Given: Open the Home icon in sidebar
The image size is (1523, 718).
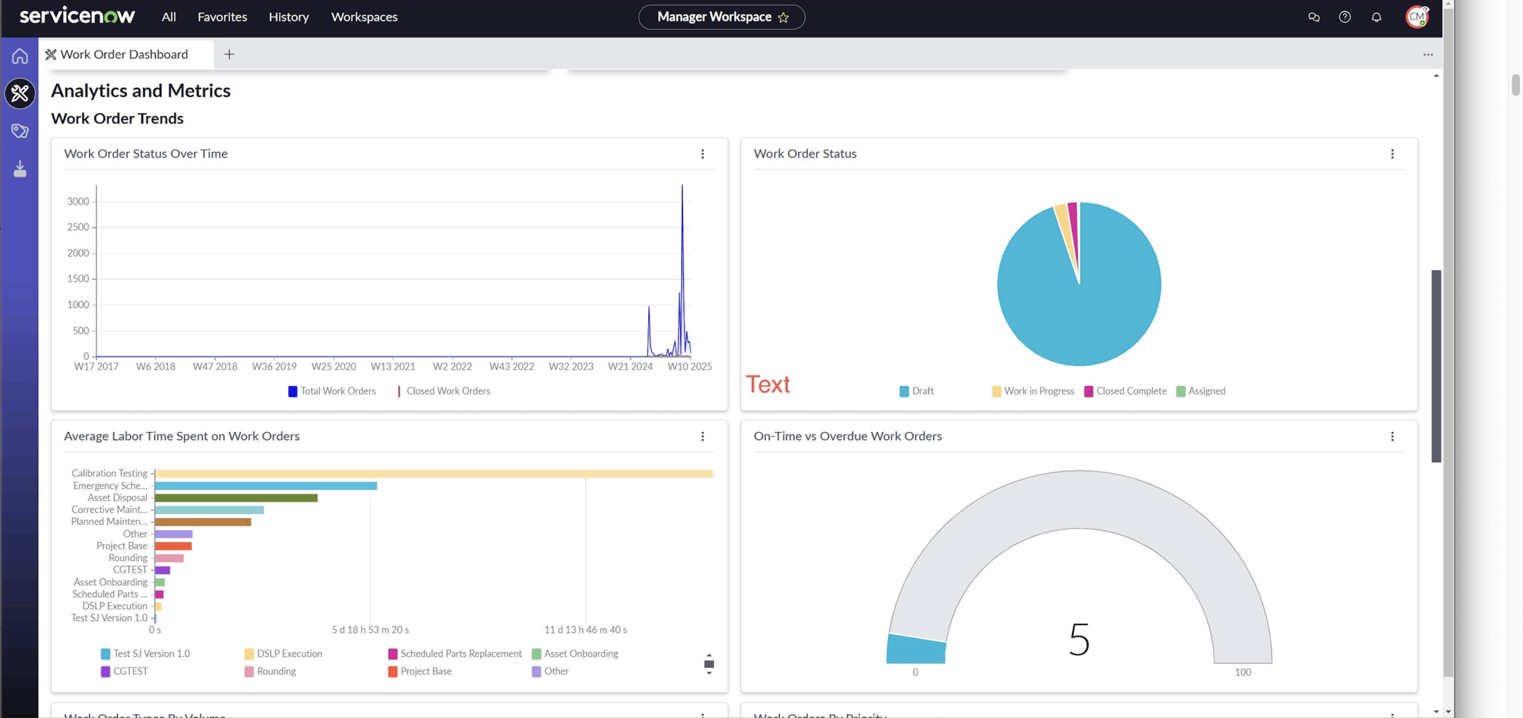Looking at the screenshot, I should [x=20, y=56].
